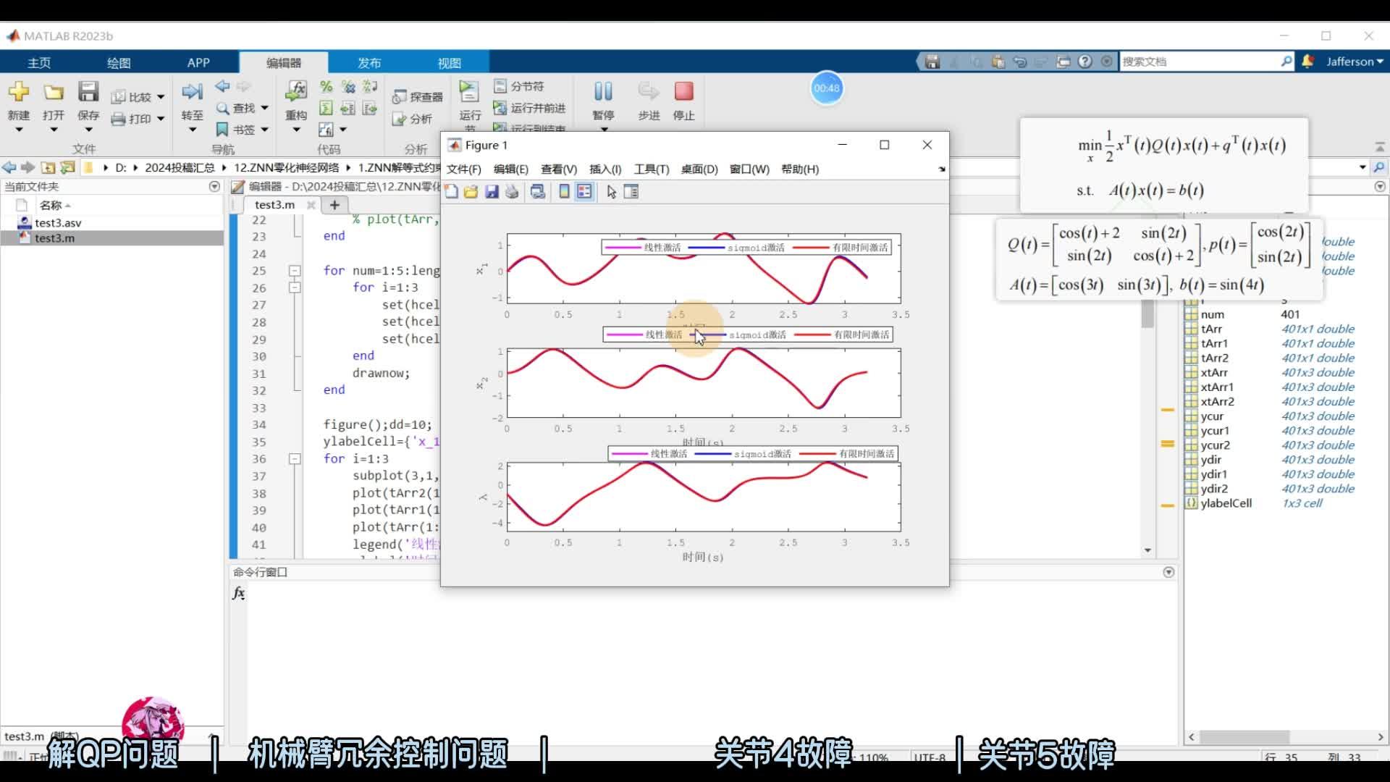This screenshot has height=782, width=1390.
Task: Open the Bookmark (书签) dropdown arrow
Action: point(265,130)
